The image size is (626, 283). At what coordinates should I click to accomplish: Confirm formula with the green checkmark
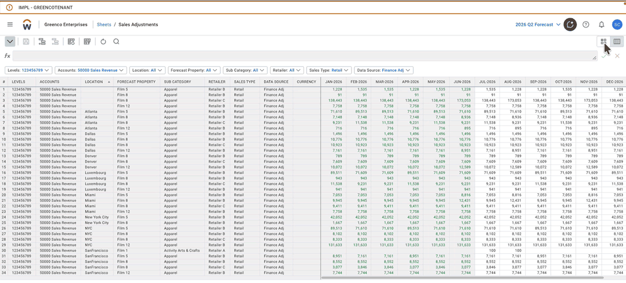coord(605,56)
